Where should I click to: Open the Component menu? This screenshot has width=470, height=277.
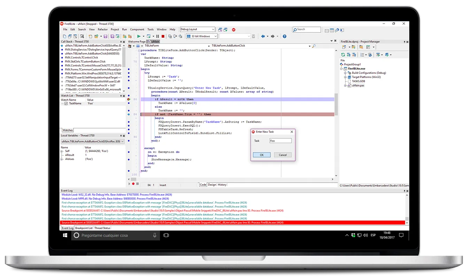tap(137, 29)
